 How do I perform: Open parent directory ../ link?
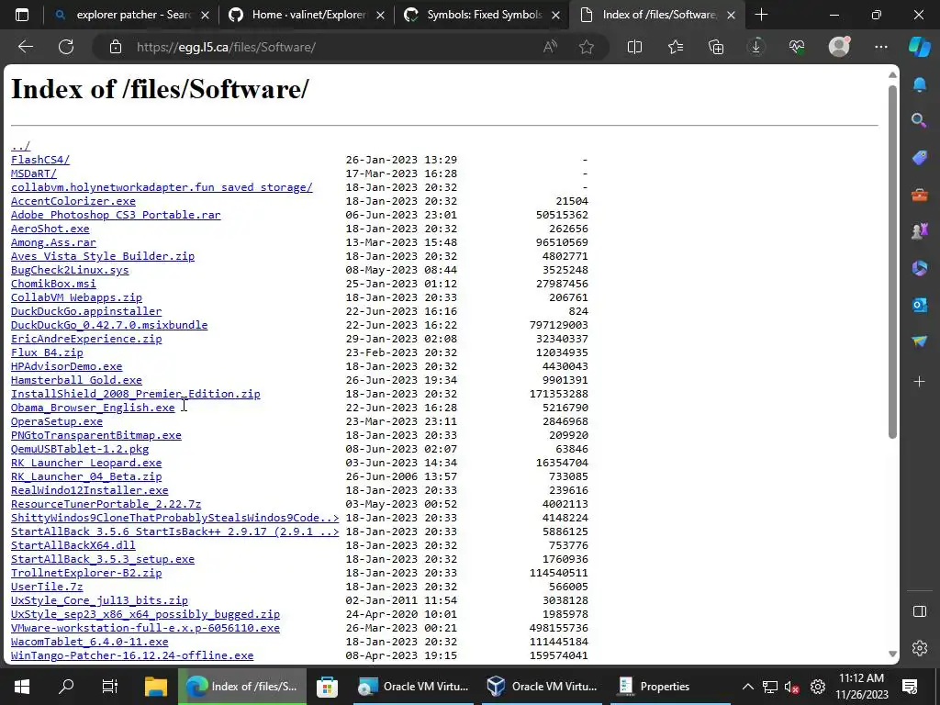click(20, 146)
